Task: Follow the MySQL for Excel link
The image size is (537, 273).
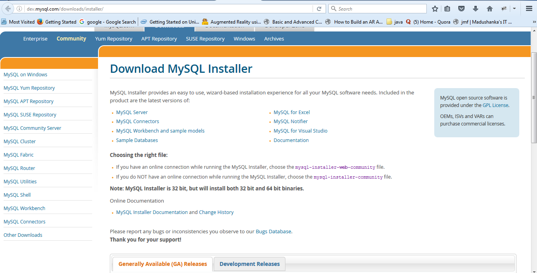Action: coord(292,113)
